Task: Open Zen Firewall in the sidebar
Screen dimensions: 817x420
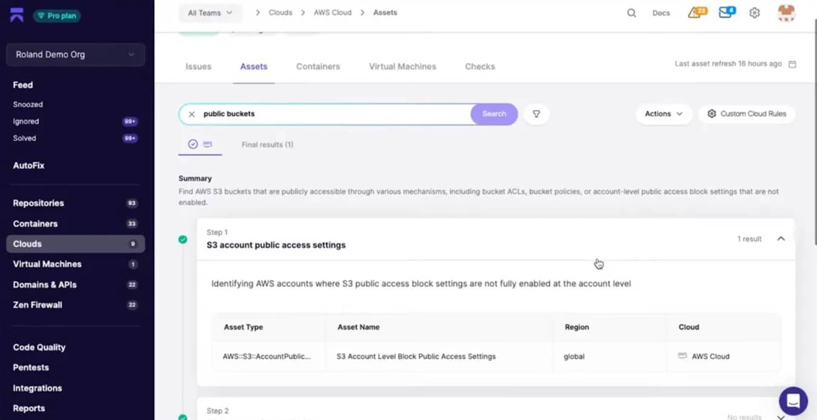Action: (75, 305)
